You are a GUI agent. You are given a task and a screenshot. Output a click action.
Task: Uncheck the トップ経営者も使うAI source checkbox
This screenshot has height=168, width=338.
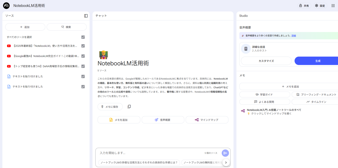(x=83, y=66)
